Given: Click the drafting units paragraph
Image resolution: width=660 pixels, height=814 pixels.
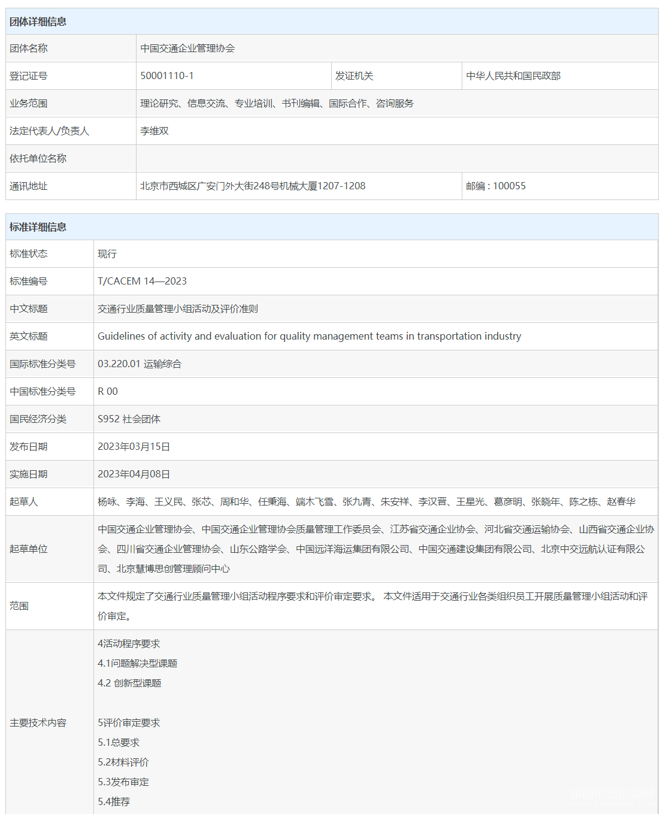Looking at the screenshot, I should coord(376,549).
